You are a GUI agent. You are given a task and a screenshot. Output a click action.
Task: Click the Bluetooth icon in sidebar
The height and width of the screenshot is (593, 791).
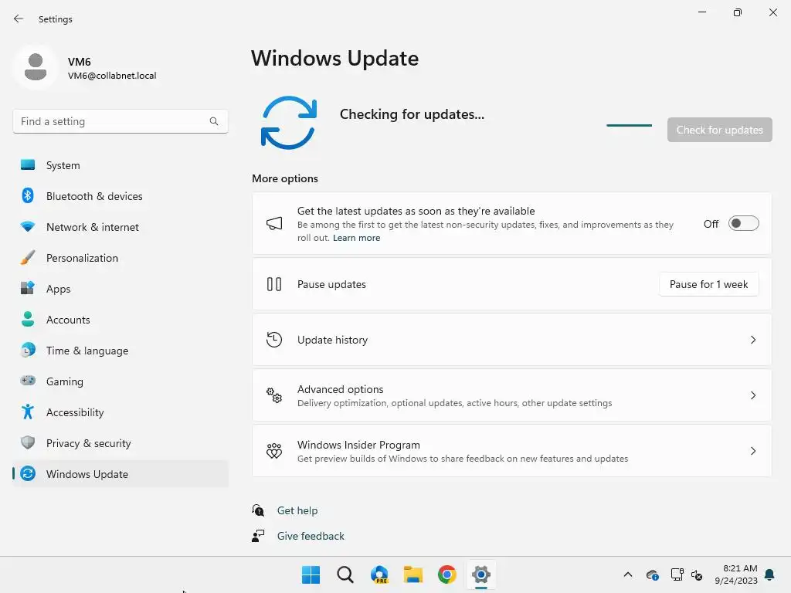click(28, 195)
